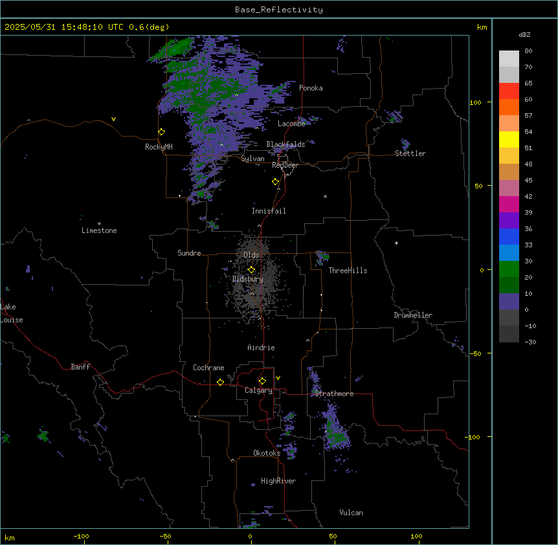Click the yellow V marker east of Calgary
Viewport: 558px width, 545px height.
pos(278,378)
